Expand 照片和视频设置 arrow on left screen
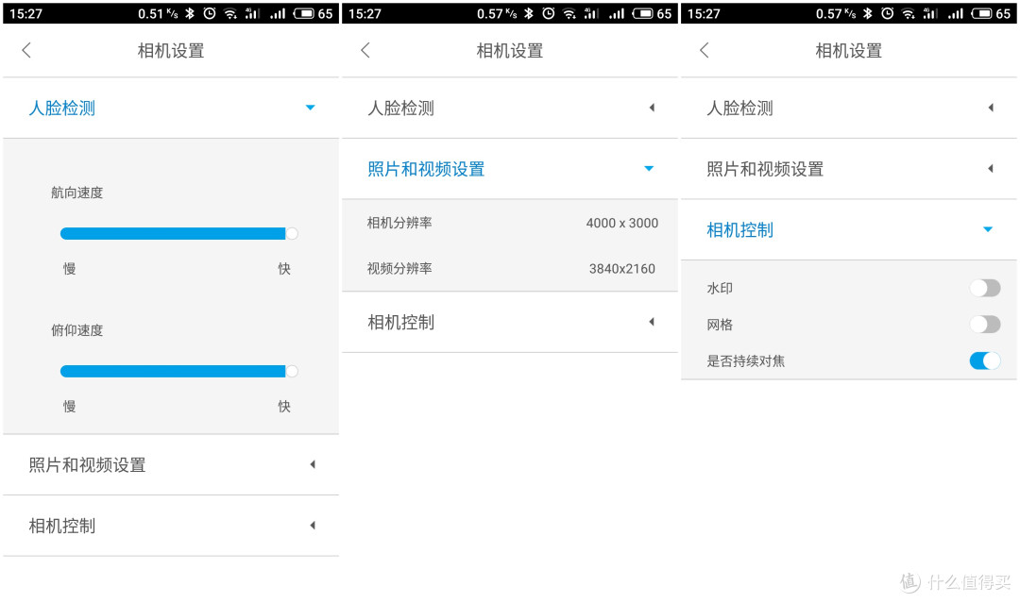The width and height of the screenshot is (1020, 603). click(313, 464)
